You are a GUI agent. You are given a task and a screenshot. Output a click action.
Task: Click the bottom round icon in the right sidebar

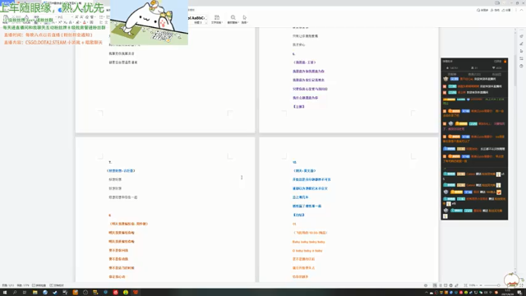click(521, 66)
